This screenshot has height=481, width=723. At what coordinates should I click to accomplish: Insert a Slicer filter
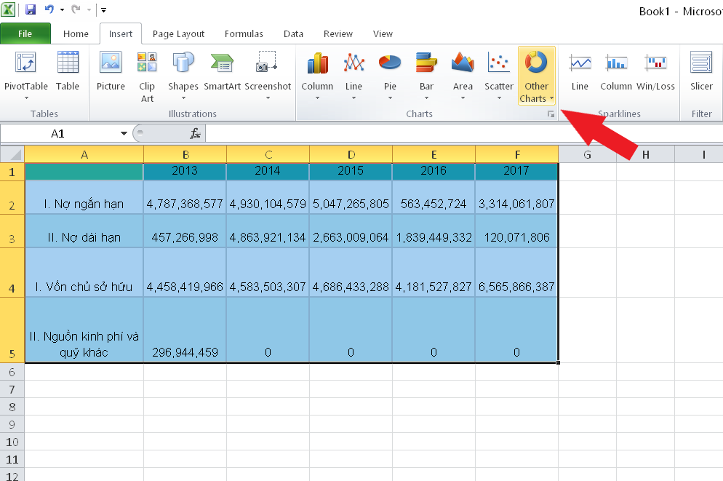tap(701, 71)
